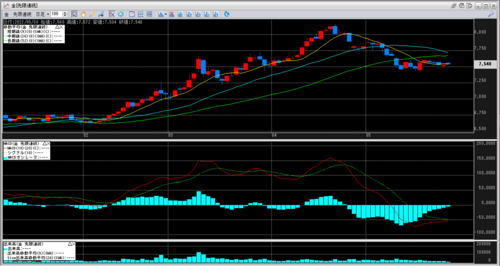Click the blue circular up-arrow toolbar icon

[121, 14]
